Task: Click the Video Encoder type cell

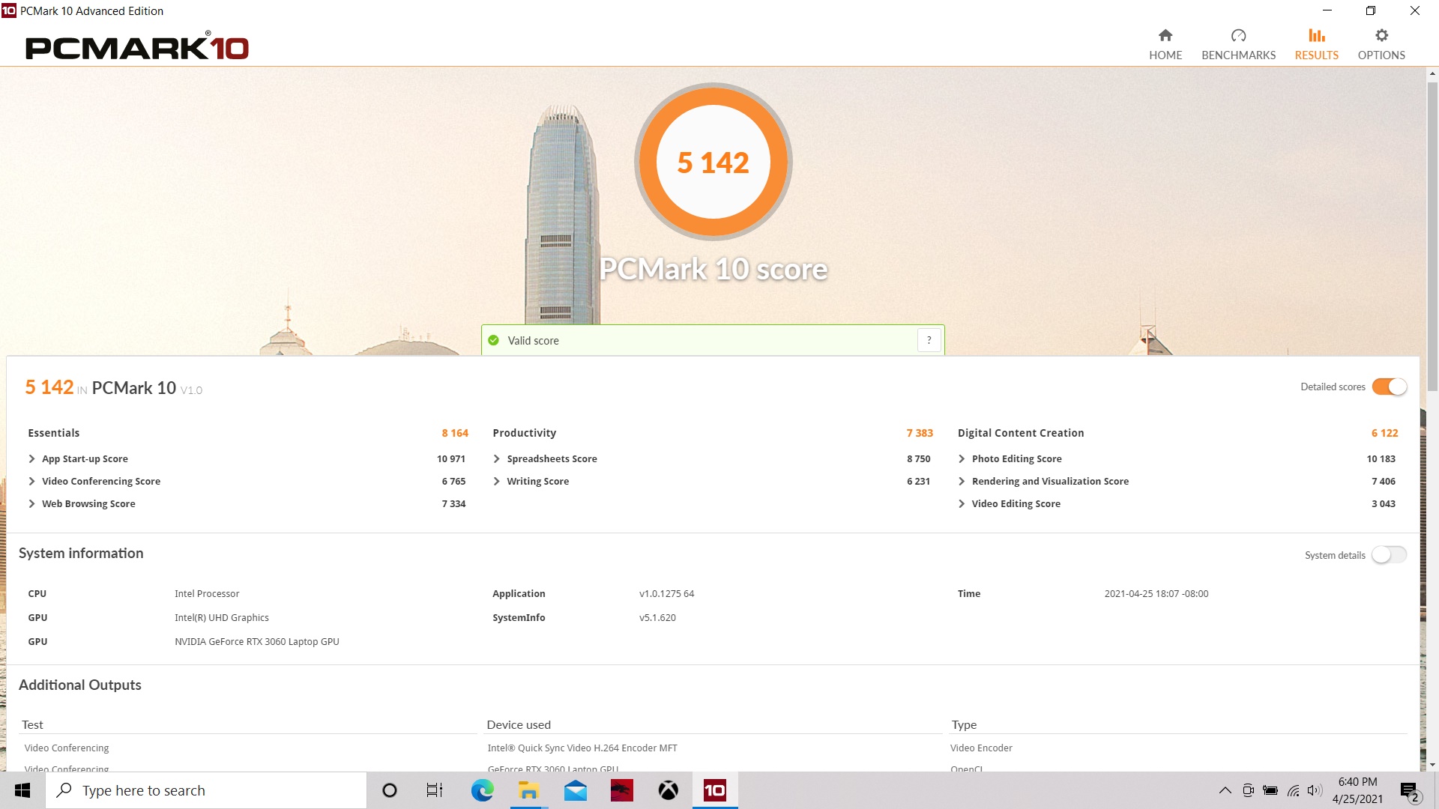Action: 981,748
